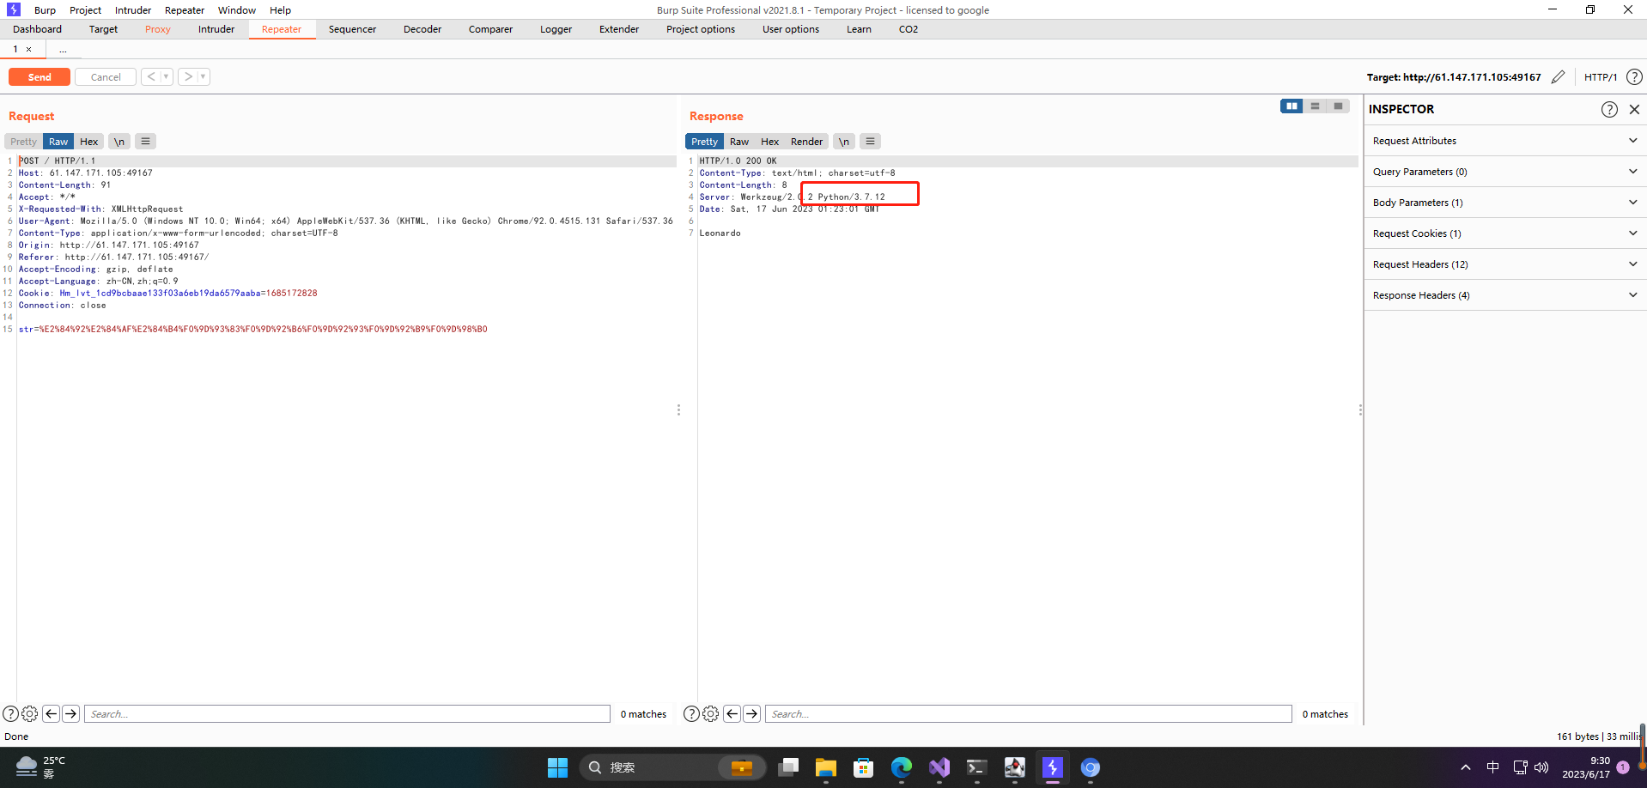Viewport: 1647px width, 788px height.
Task: Open Inspector help icon
Action: tap(1609, 109)
